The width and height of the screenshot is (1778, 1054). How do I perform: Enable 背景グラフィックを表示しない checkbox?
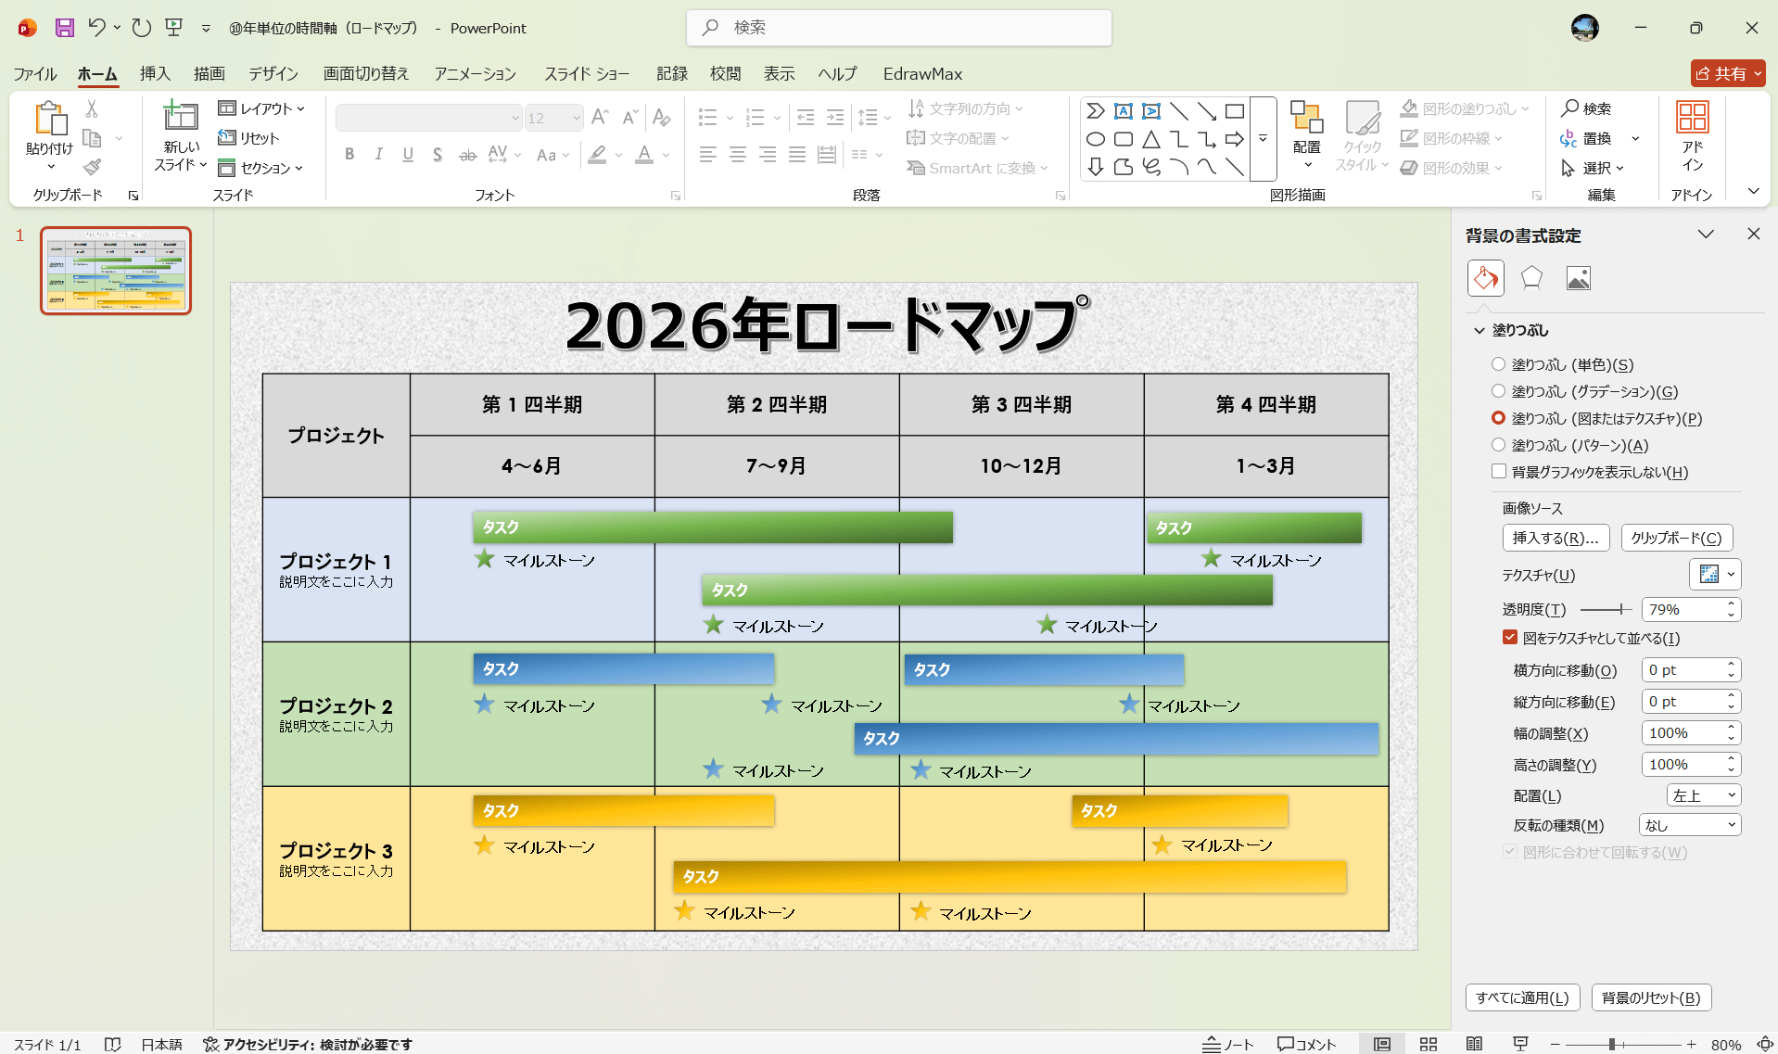click(x=1499, y=471)
